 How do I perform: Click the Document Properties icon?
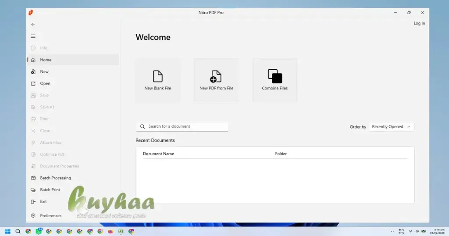(33, 166)
